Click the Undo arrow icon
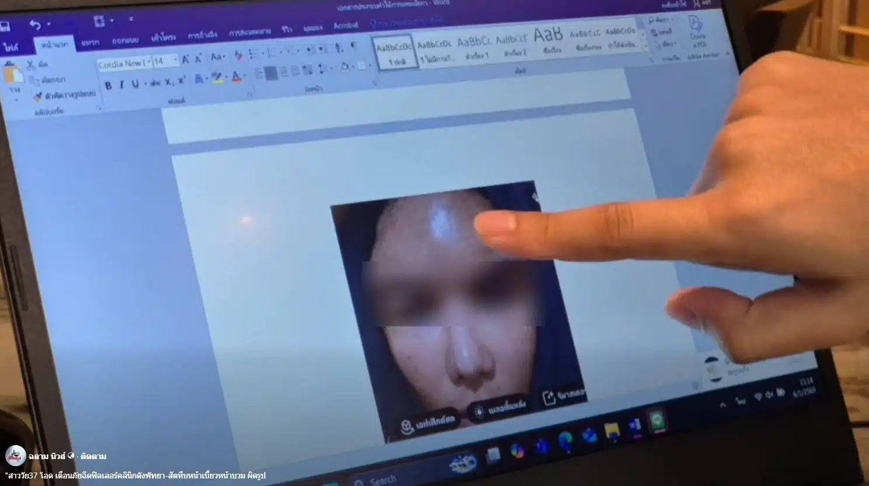This screenshot has height=486, width=869. pyautogui.click(x=35, y=25)
